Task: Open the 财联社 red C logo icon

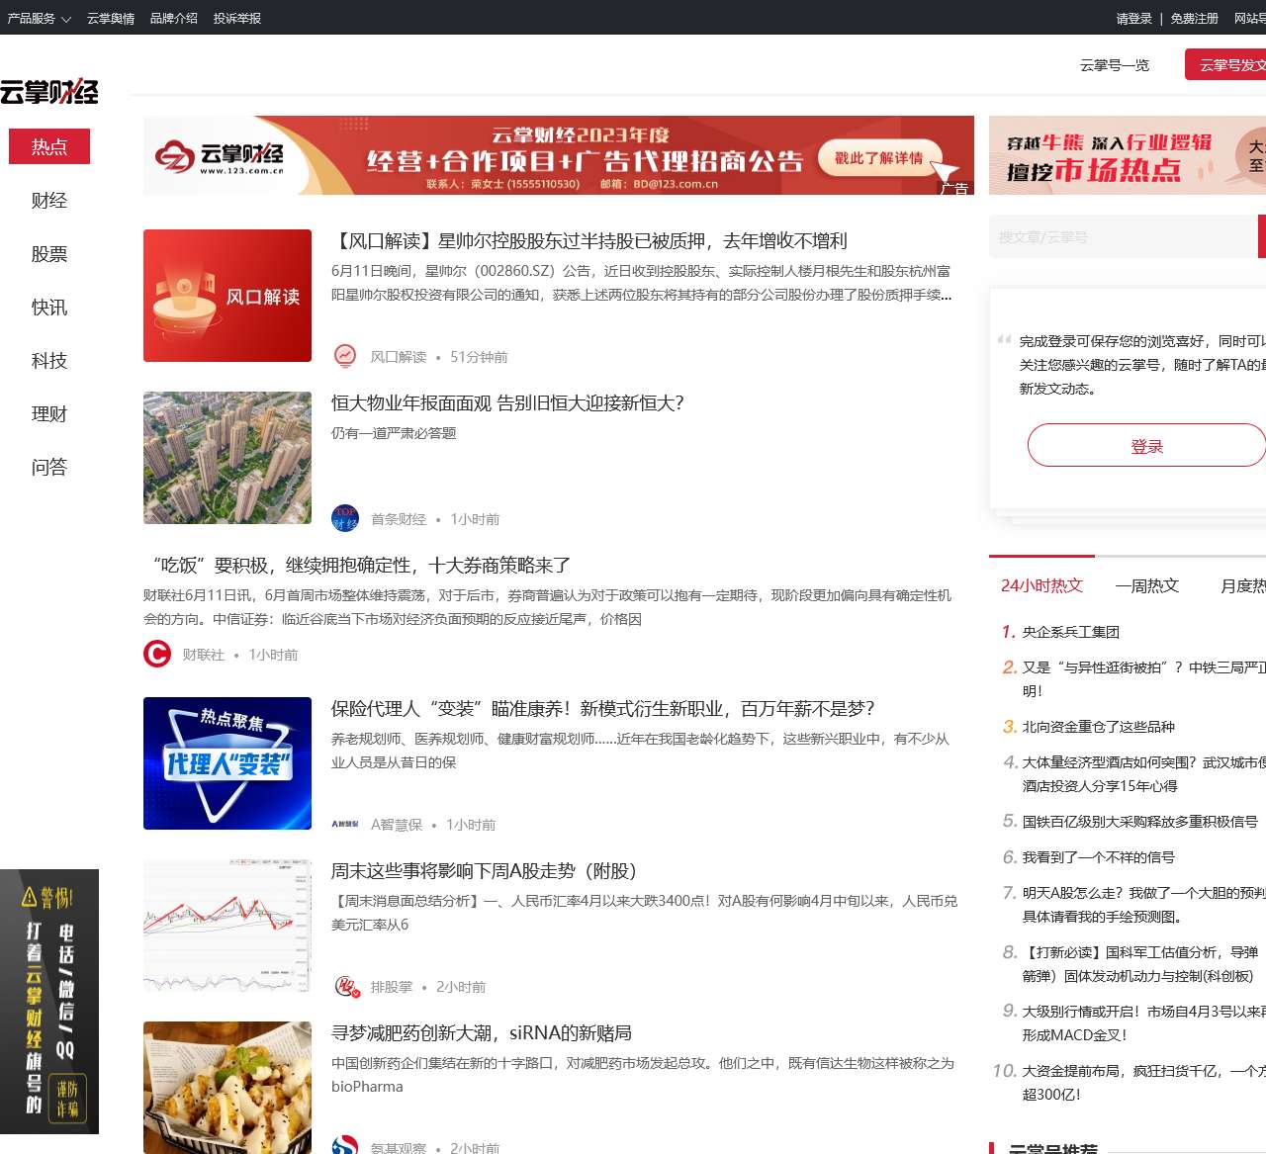Action: coord(157,654)
